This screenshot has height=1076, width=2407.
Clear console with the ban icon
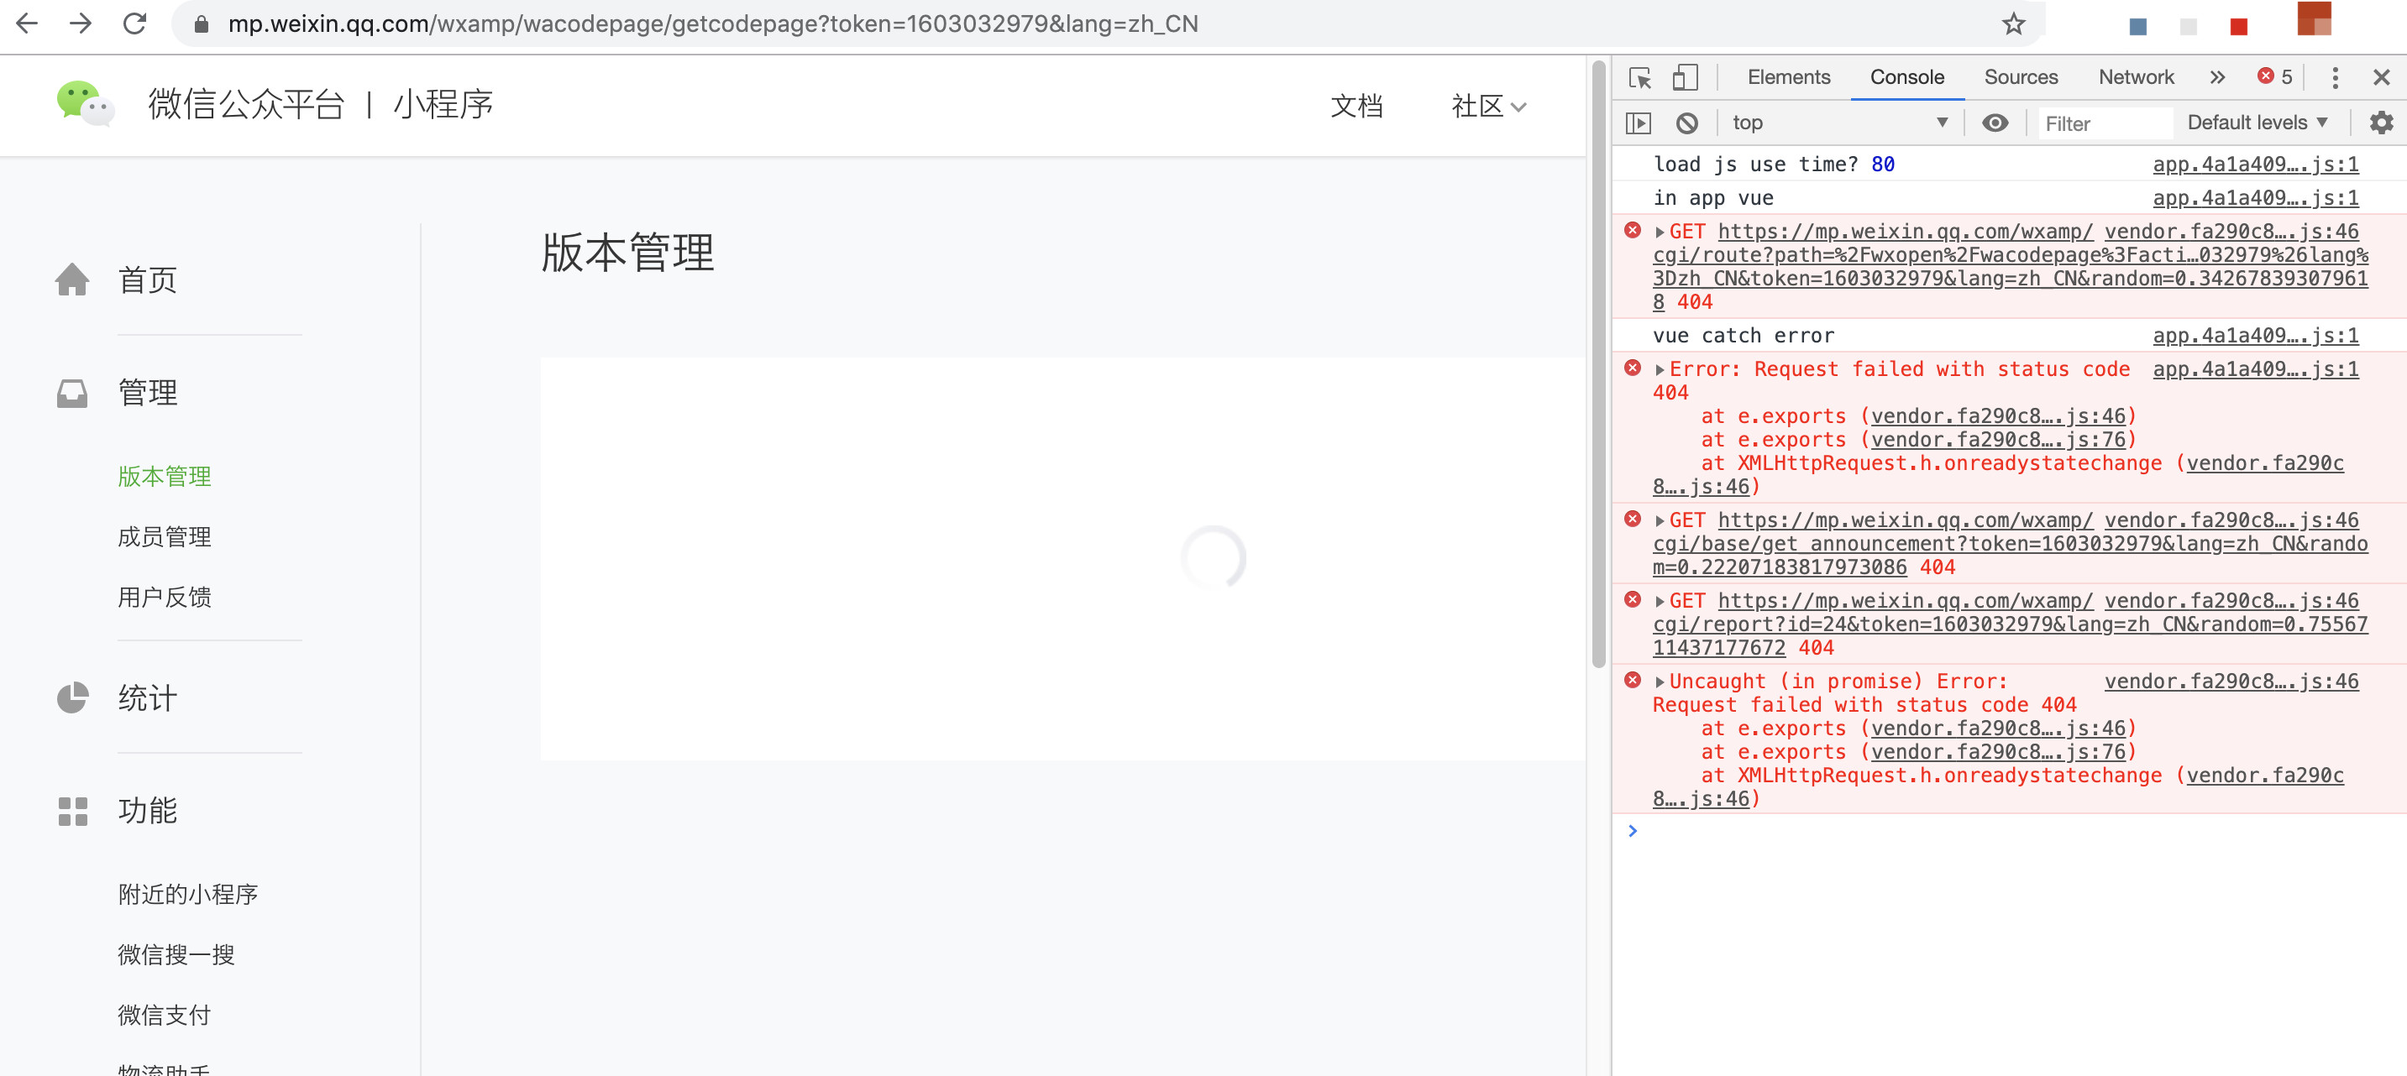(1686, 123)
